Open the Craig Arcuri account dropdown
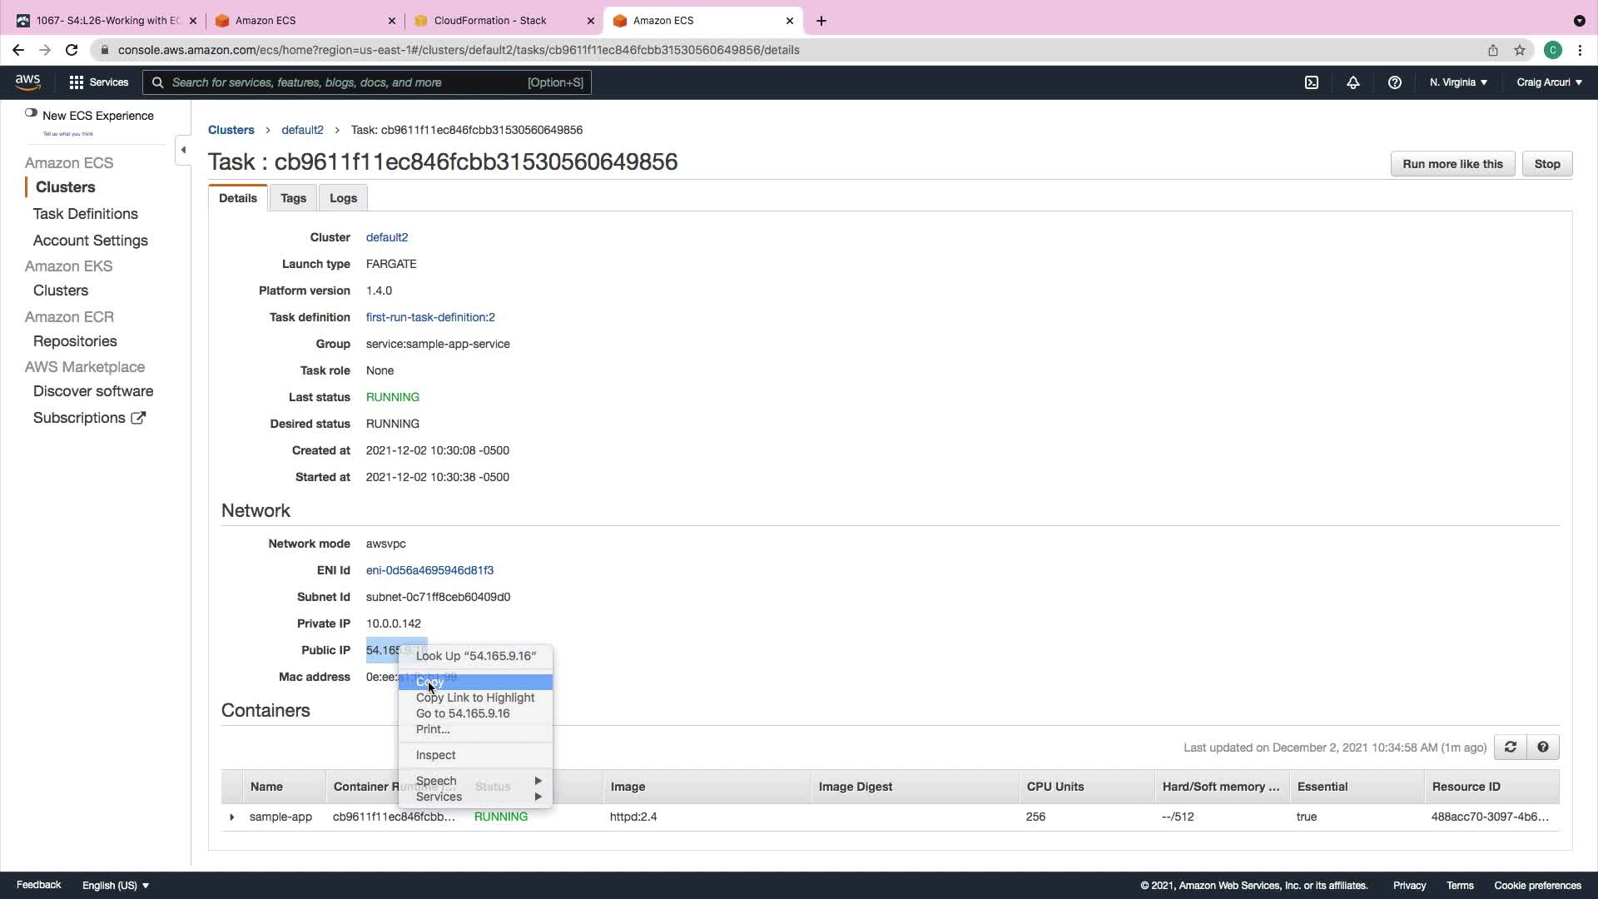Viewport: 1598px width, 899px height. click(x=1549, y=82)
